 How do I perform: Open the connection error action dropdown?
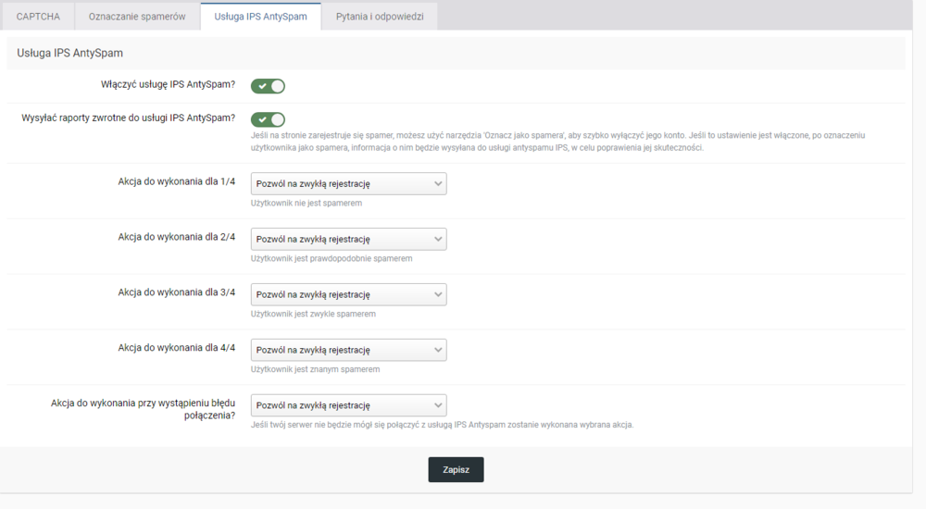click(348, 406)
